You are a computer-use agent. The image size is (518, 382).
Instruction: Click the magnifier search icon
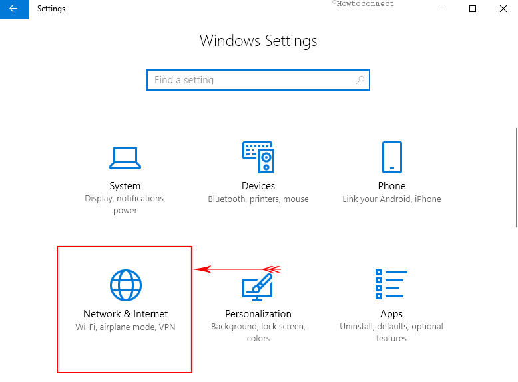pyautogui.click(x=360, y=80)
